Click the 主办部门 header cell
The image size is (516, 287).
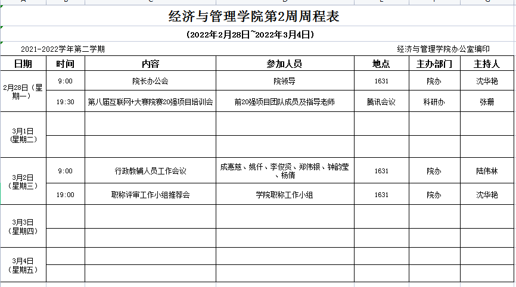pos(434,64)
